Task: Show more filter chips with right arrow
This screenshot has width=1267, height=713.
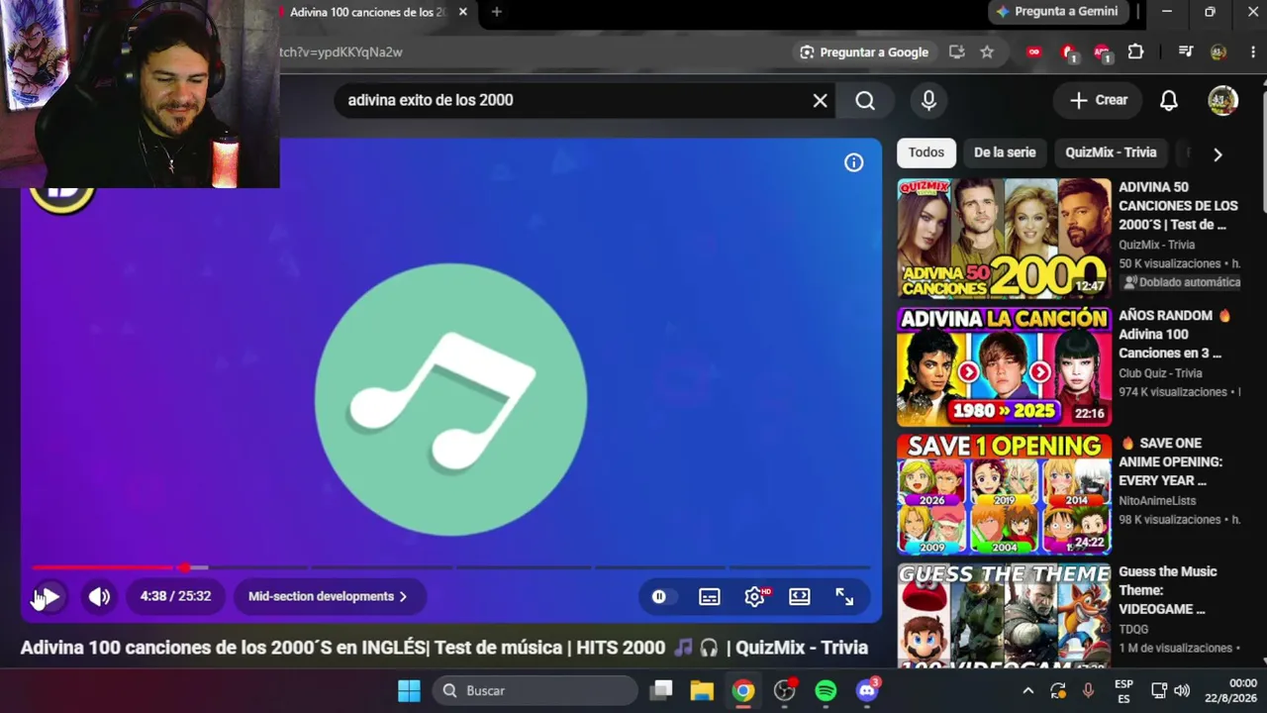Action: click(x=1218, y=154)
